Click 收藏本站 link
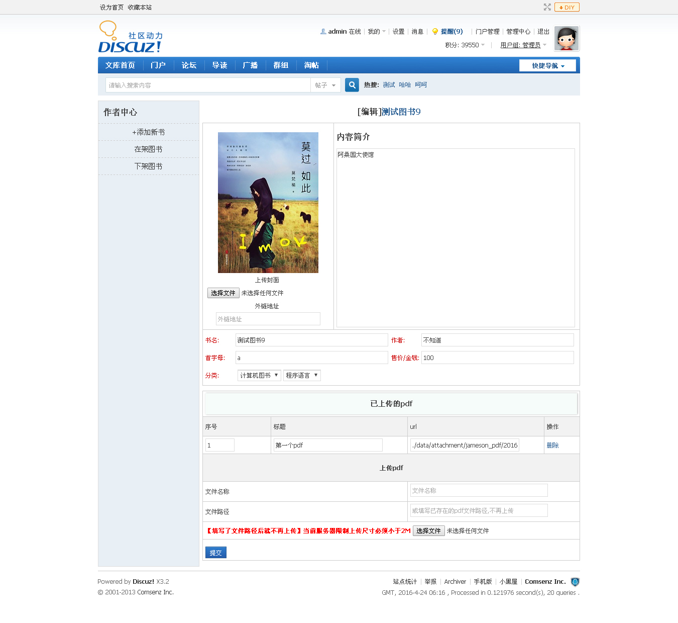The width and height of the screenshot is (678, 623). 140,7
